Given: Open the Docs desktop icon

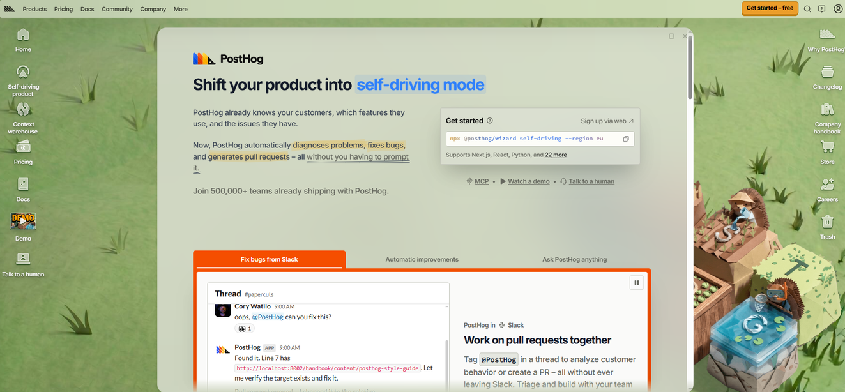Looking at the screenshot, I should point(23,190).
